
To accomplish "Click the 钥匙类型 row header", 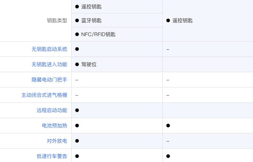I will point(57,21).
